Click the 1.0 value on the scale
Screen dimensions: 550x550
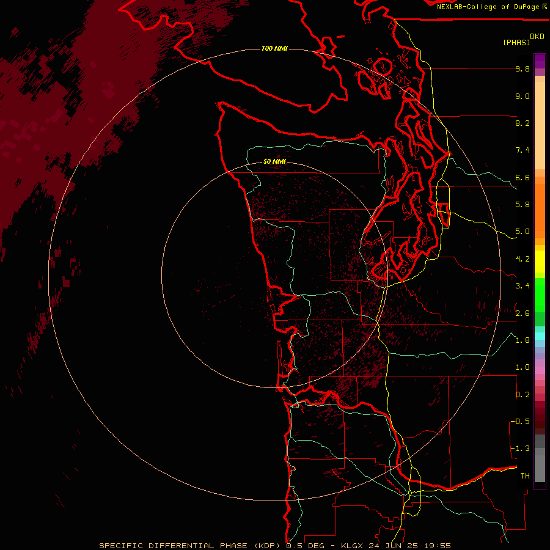pos(522,367)
